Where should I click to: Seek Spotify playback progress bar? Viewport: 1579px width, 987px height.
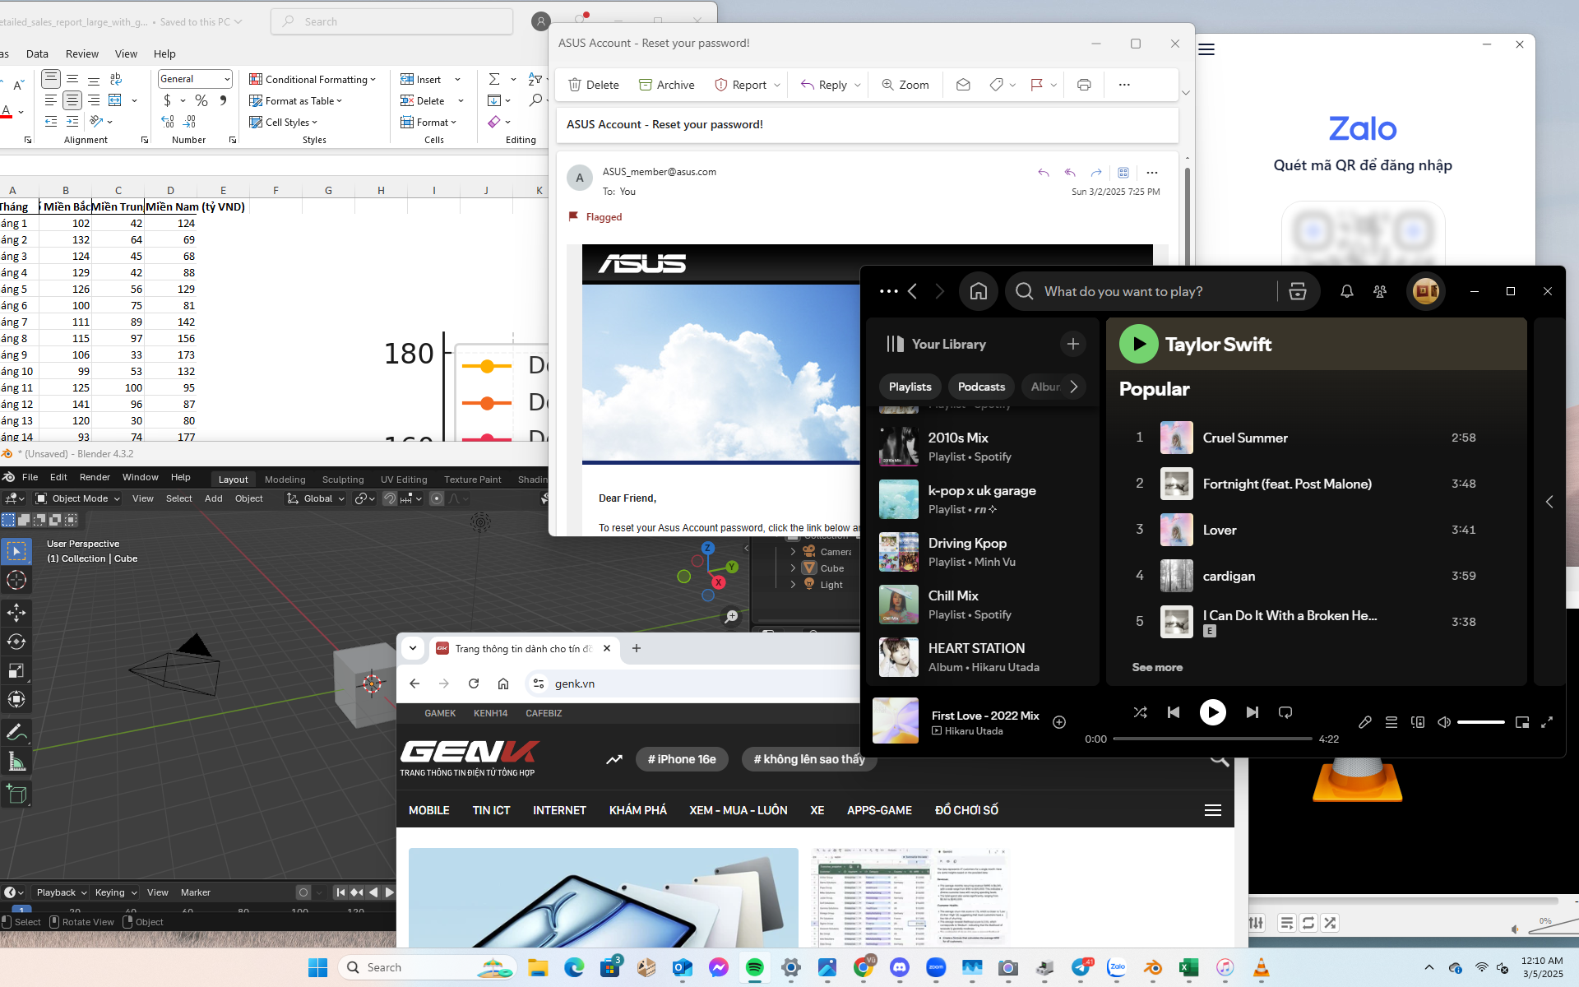1213,739
